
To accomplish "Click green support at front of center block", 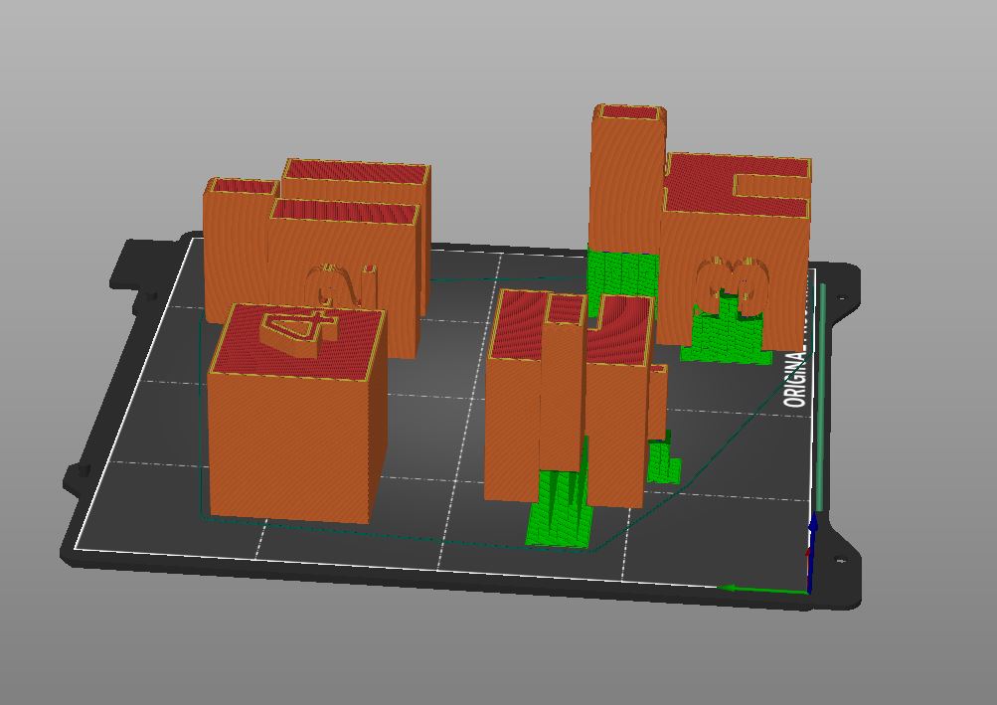I will point(556,507).
